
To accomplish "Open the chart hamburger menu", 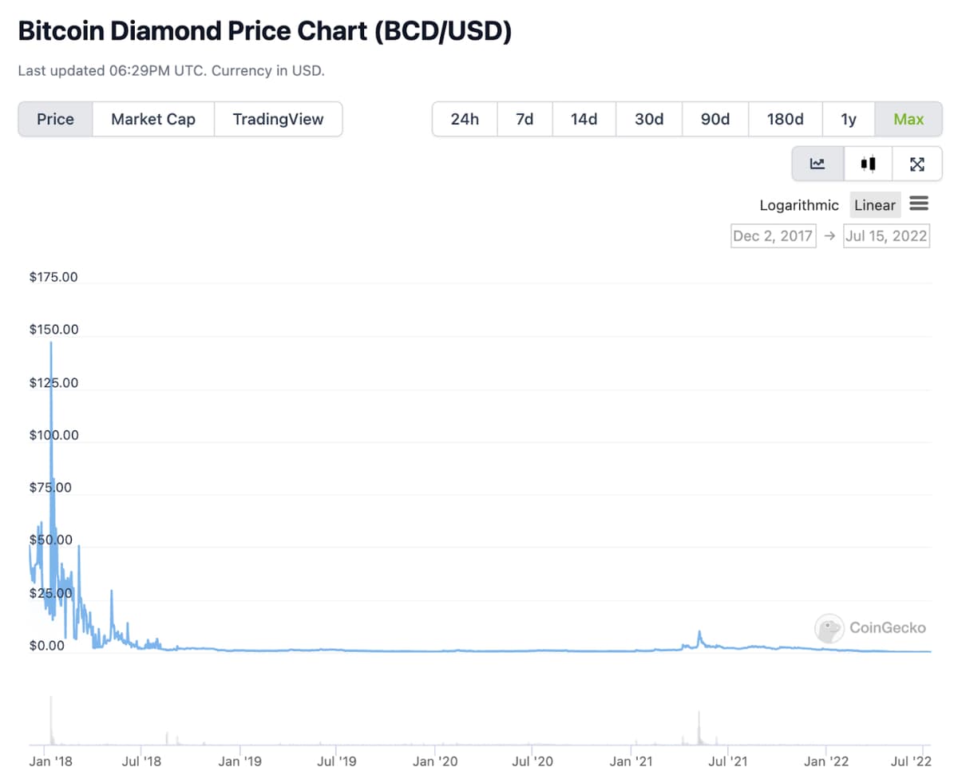I will click(x=919, y=204).
